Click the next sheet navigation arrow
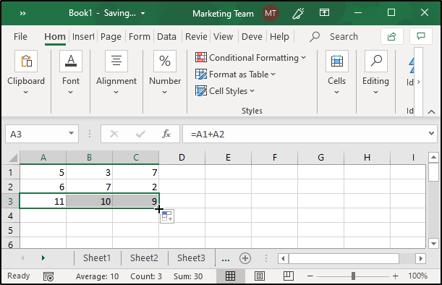 point(43,258)
